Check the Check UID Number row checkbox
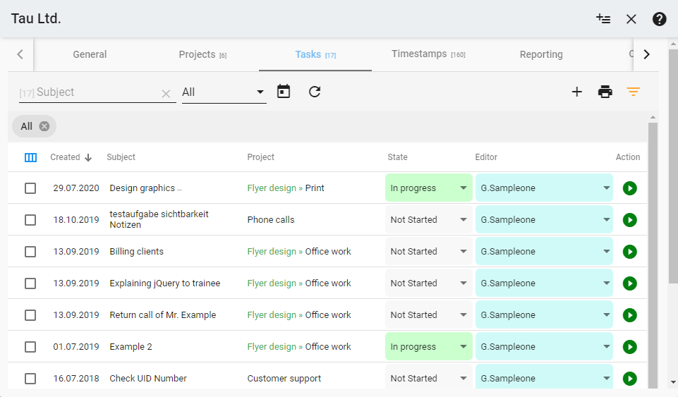The height and width of the screenshot is (397, 678). point(30,379)
